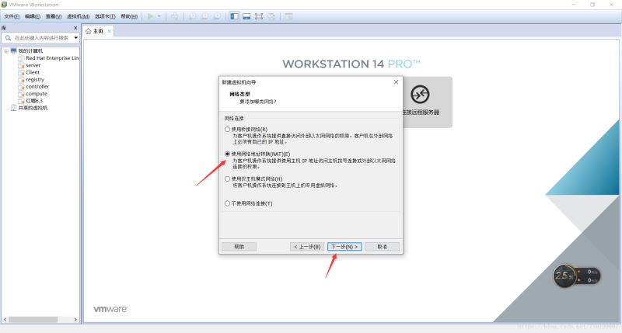Collapse the 我的计算机 tree node

6,51
